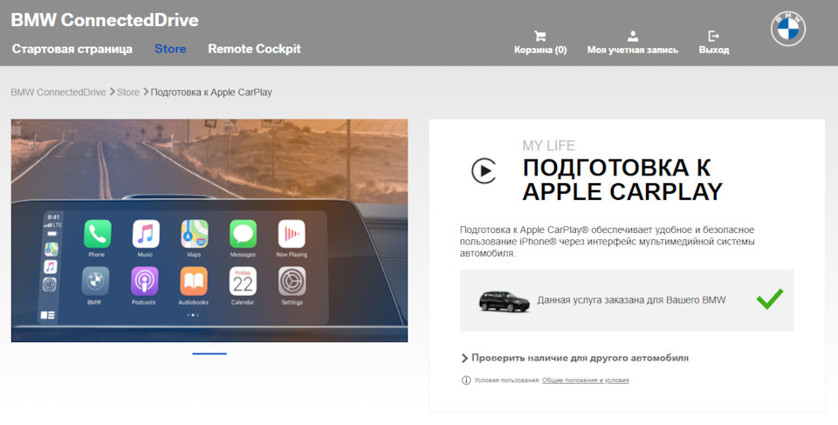Play the Apple CarPlay video circle icon
Image resolution: width=838 pixels, height=425 pixels.
(484, 170)
